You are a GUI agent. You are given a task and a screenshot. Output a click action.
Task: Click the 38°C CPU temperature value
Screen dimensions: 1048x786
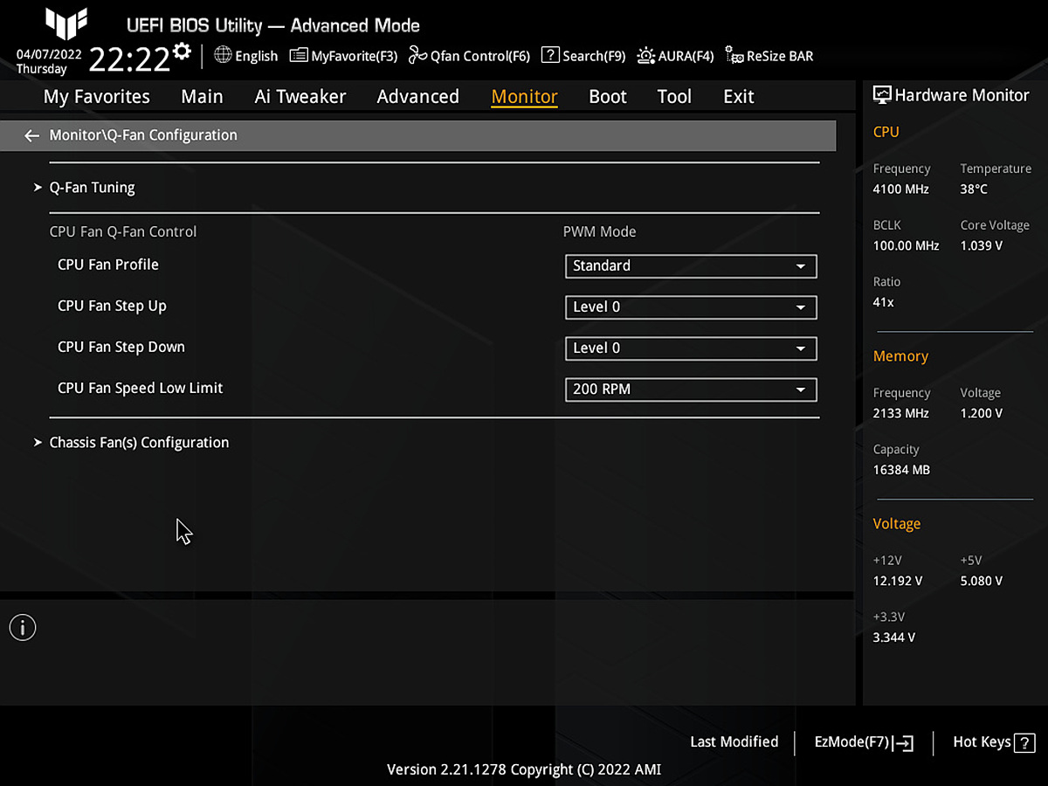974,190
